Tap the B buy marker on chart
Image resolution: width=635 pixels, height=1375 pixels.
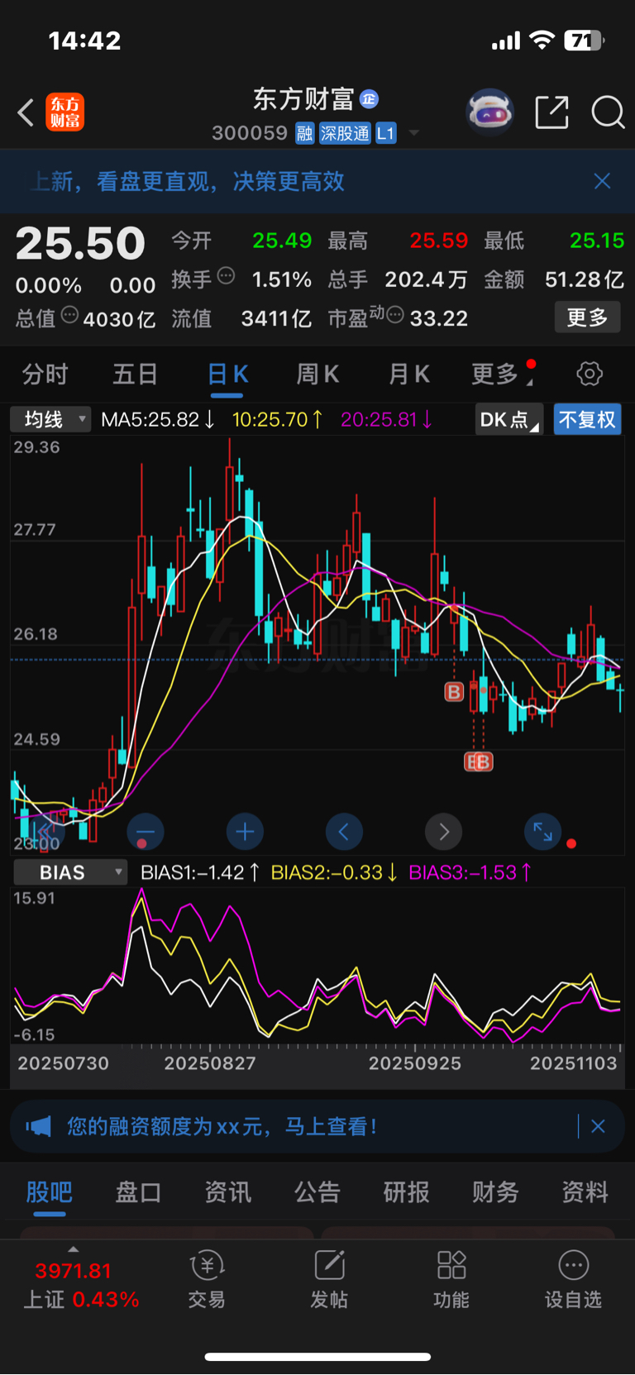click(454, 691)
